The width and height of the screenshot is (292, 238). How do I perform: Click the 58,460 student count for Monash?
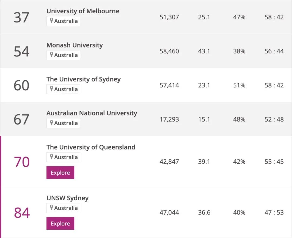coord(169,51)
